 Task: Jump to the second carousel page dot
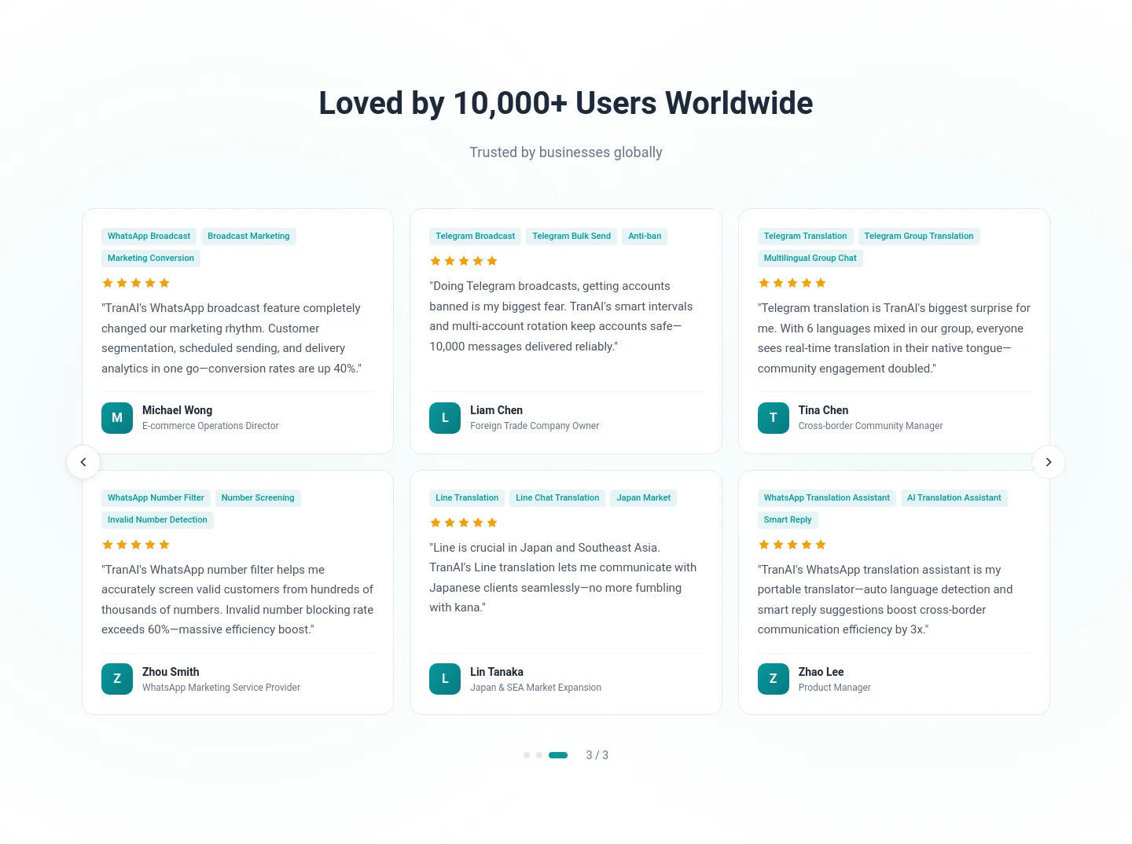tap(539, 755)
